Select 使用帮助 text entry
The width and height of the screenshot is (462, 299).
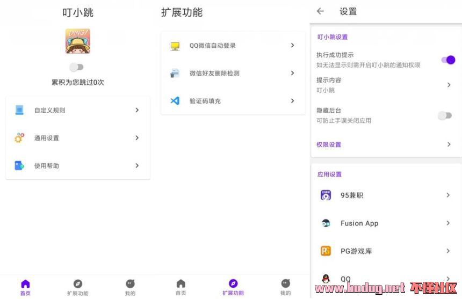point(47,166)
